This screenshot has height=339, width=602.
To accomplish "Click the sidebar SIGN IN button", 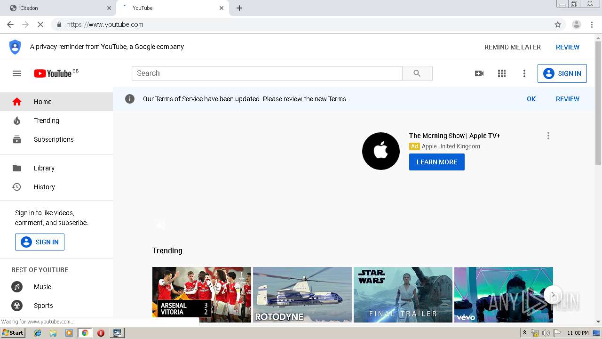I will click(40, 242).
